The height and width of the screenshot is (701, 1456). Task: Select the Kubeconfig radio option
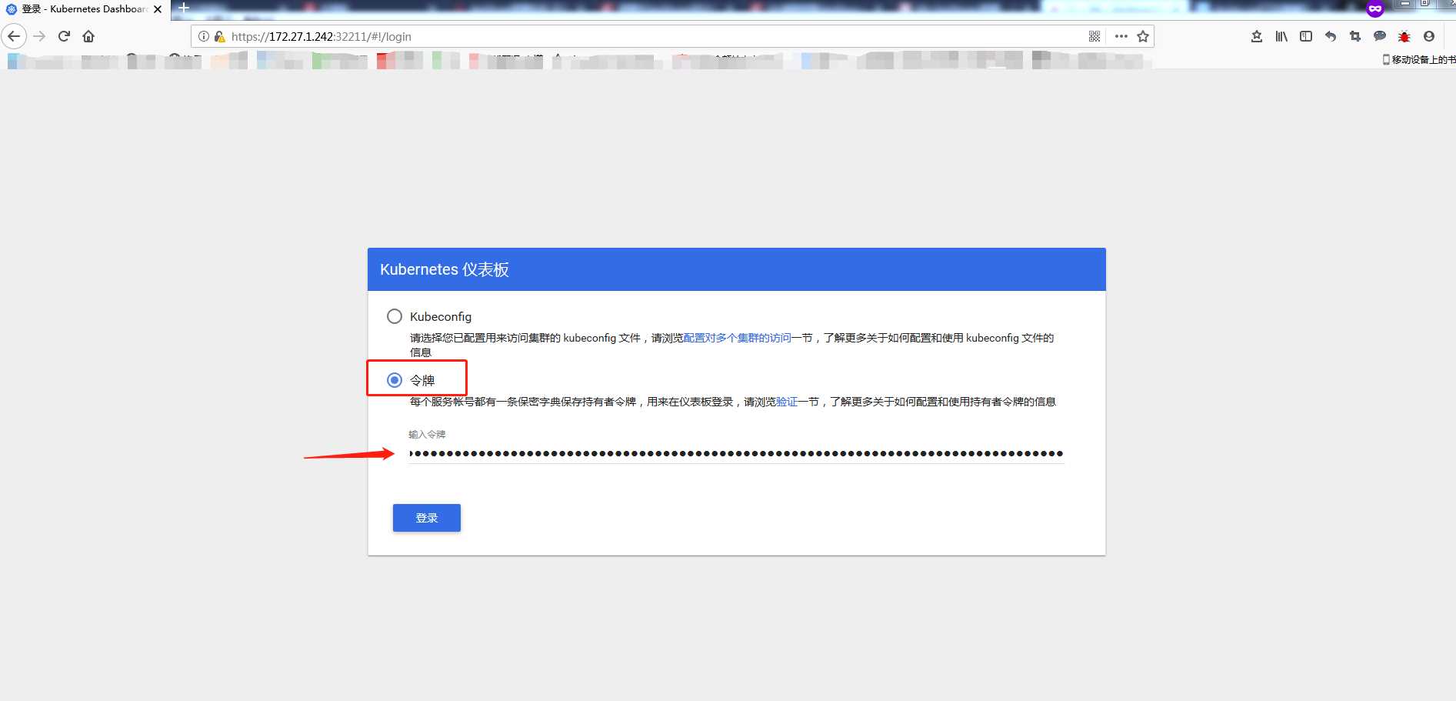click(395, 316)
